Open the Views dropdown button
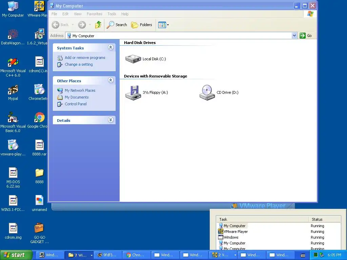The width and height of the screenshot is (347, 260). point(164,25)
